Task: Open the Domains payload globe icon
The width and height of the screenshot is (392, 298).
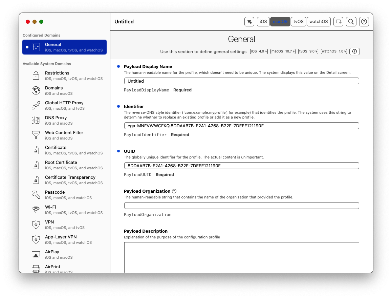Action: (x=36, y=90)
